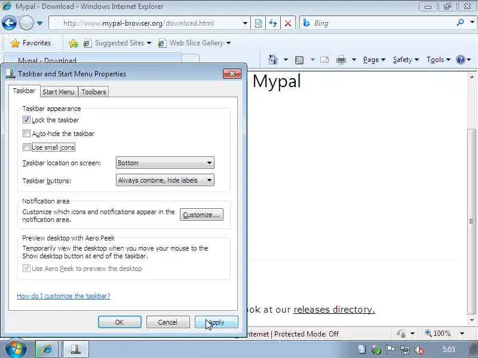478x358 pixels.
Task: Open Suggested Sites link
Action: [117, 43]
